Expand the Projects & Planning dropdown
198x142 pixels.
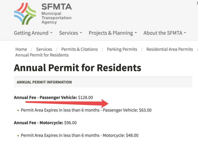(x=113, y=33)
